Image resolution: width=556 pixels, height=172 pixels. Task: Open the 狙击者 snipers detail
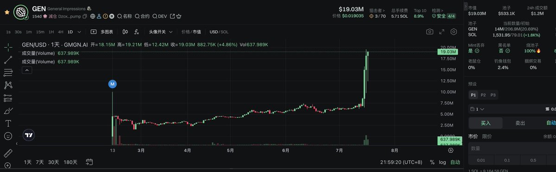[x=377, y=10]
